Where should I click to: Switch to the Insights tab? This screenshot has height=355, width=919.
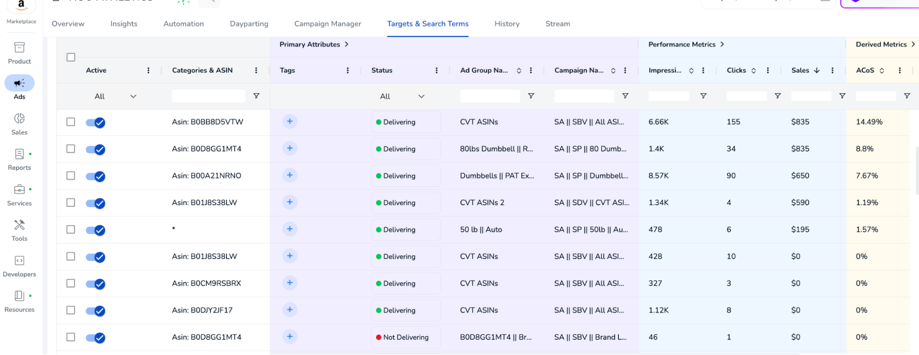pyautogui.click(x=124, y=24)
